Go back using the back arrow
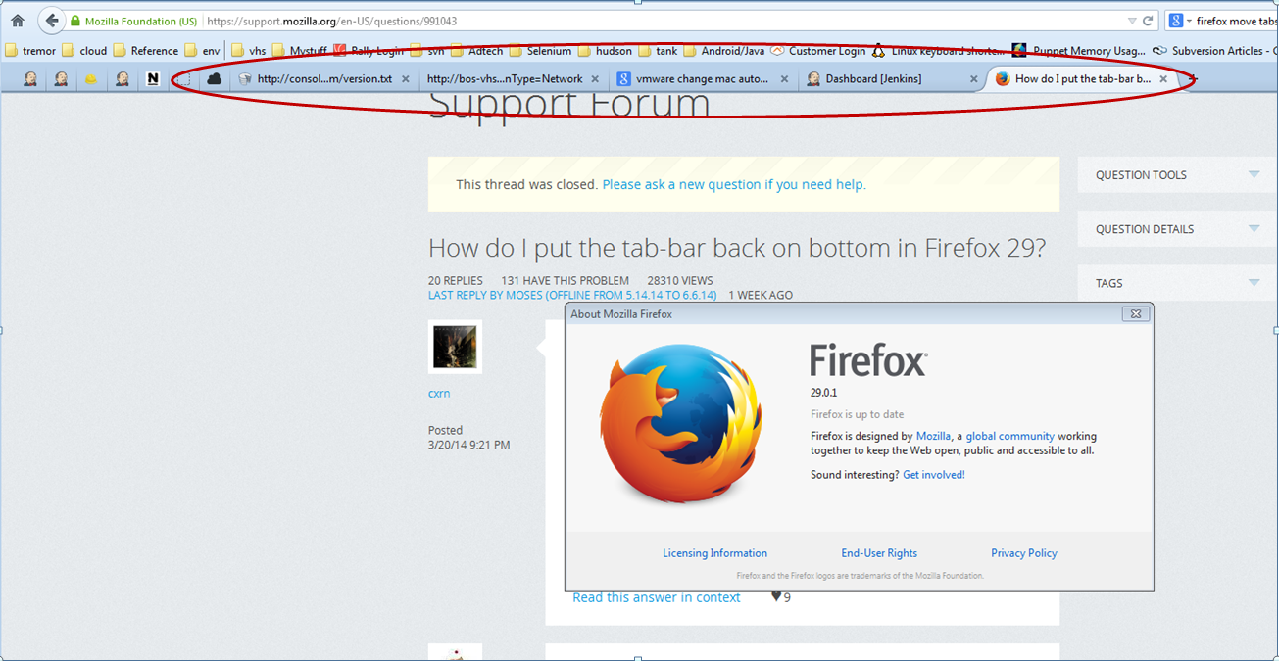This screenshot has width=1279, height=661. coord(51,21)
